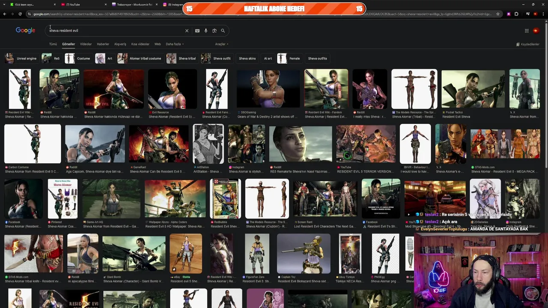Reload the page
Screen dimensions: 548x308
20,14
